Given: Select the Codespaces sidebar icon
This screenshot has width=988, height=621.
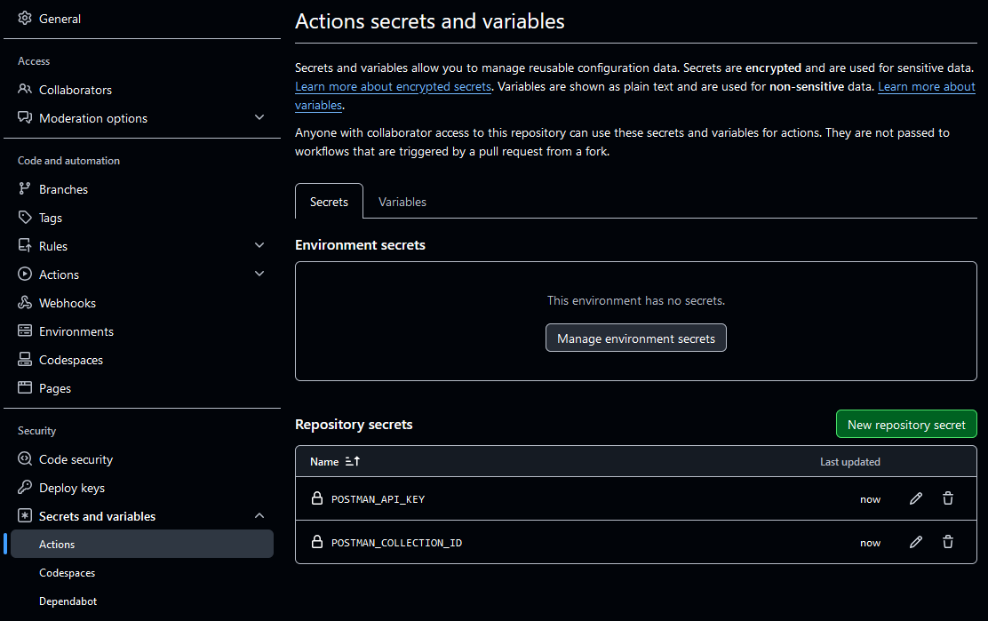Looking at the screenshot, I should tap(25, 359).
